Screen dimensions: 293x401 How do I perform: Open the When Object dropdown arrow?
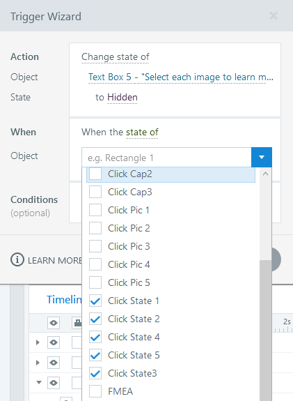tap(262, 157)
